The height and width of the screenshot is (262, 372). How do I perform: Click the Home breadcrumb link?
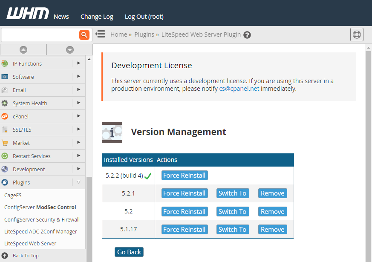118,35
